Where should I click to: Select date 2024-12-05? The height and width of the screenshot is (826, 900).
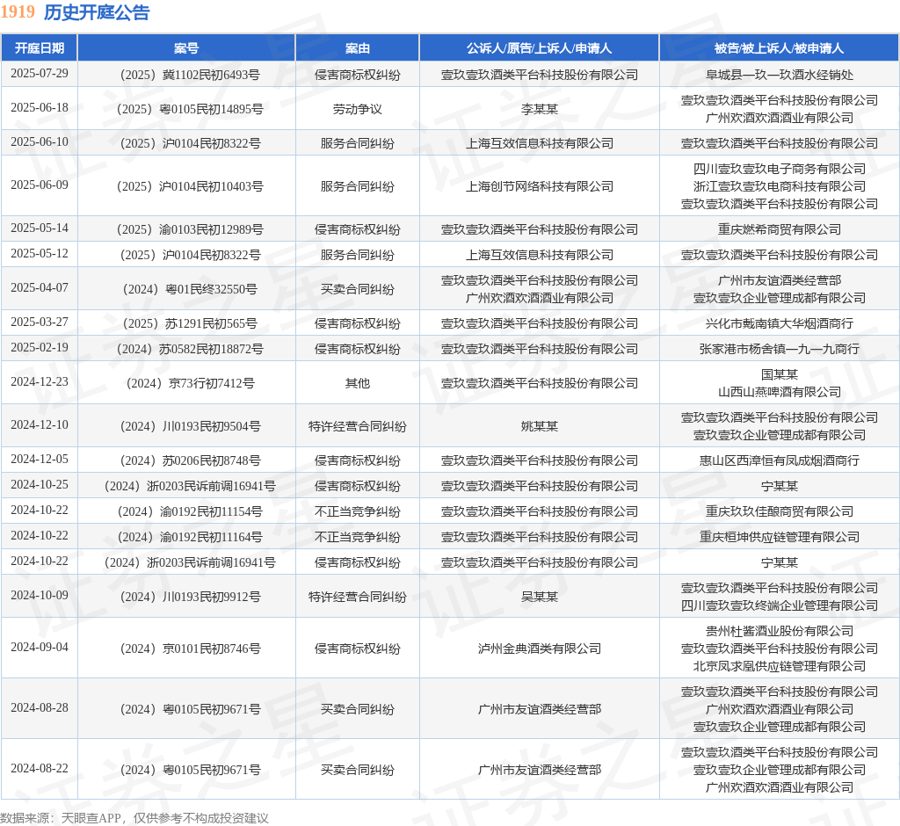coord(39,460)
